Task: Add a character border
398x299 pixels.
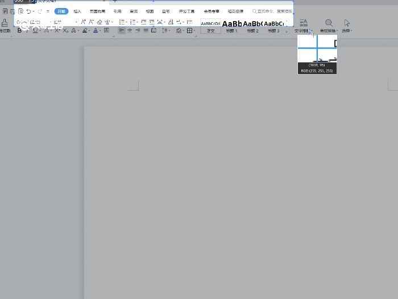Action: tap(106, 31)
